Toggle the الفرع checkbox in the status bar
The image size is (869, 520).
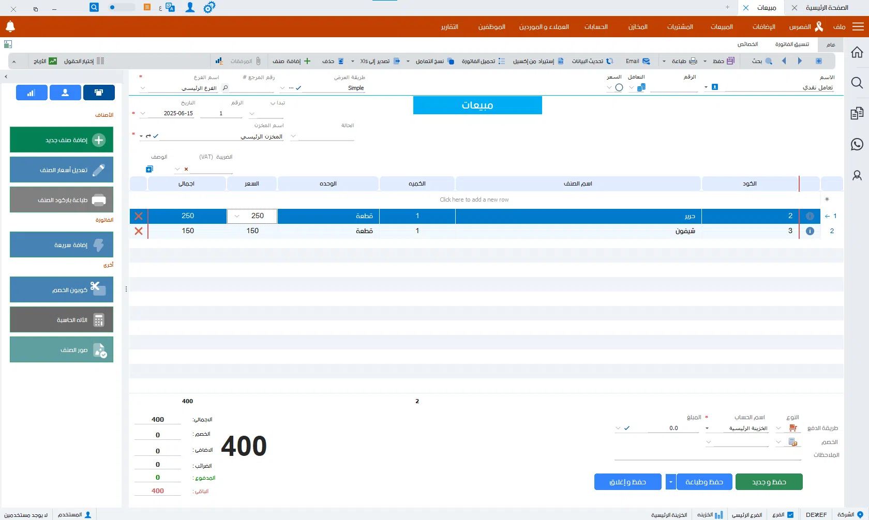(x=790, y=515)
